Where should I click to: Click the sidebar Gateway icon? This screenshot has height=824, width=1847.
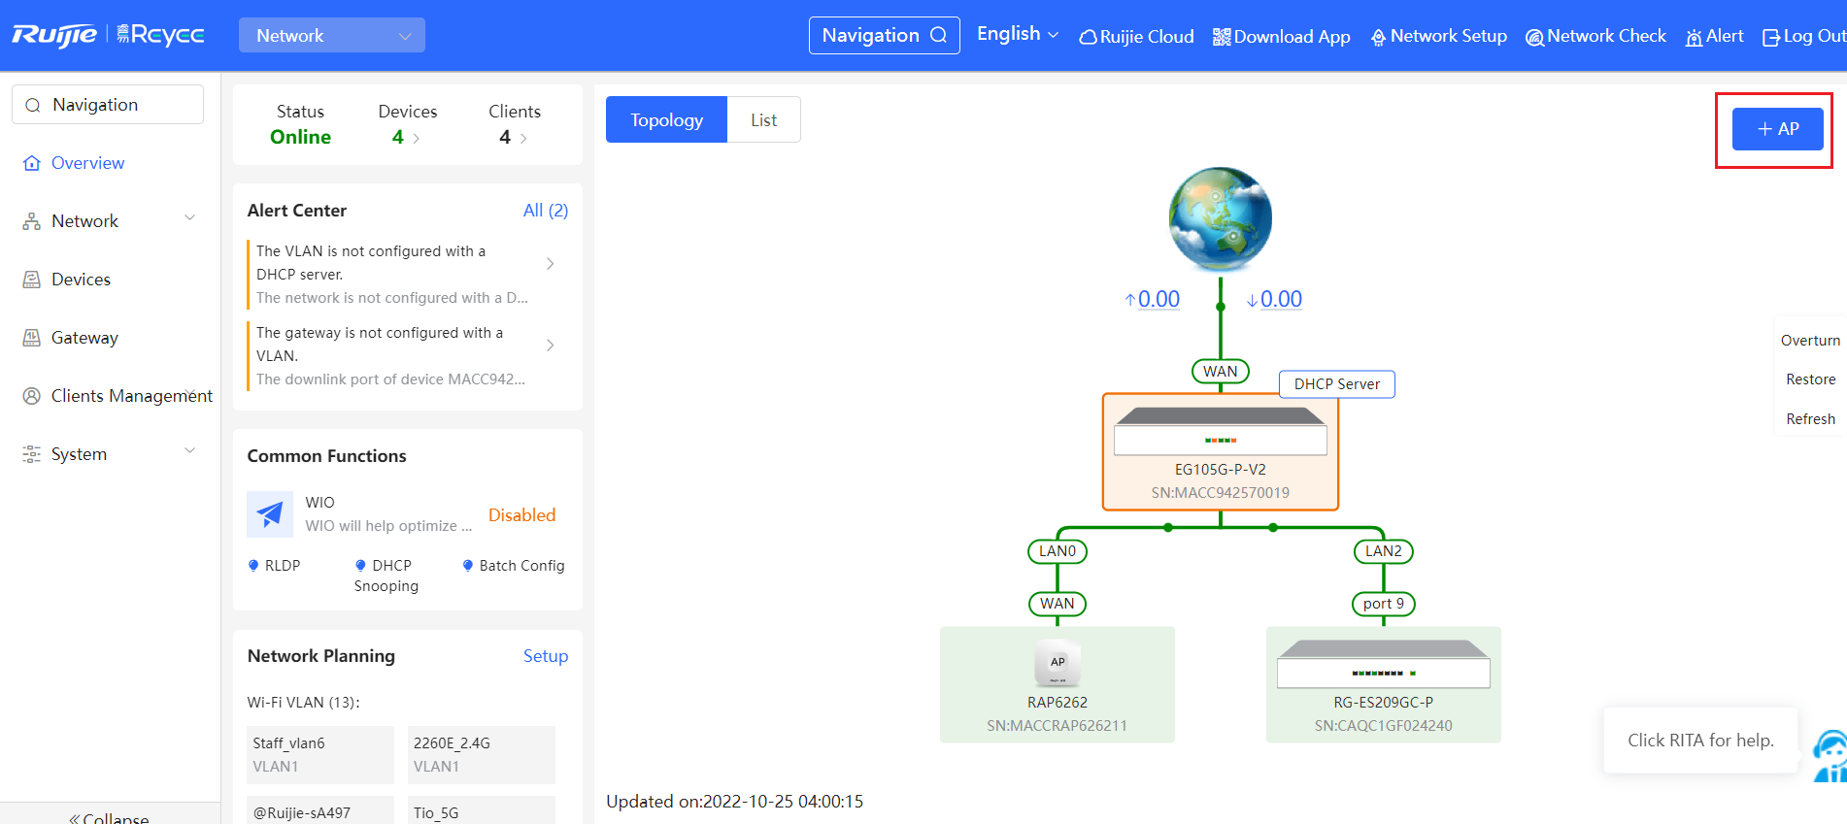pyautogui.click(x=32, y=338)
